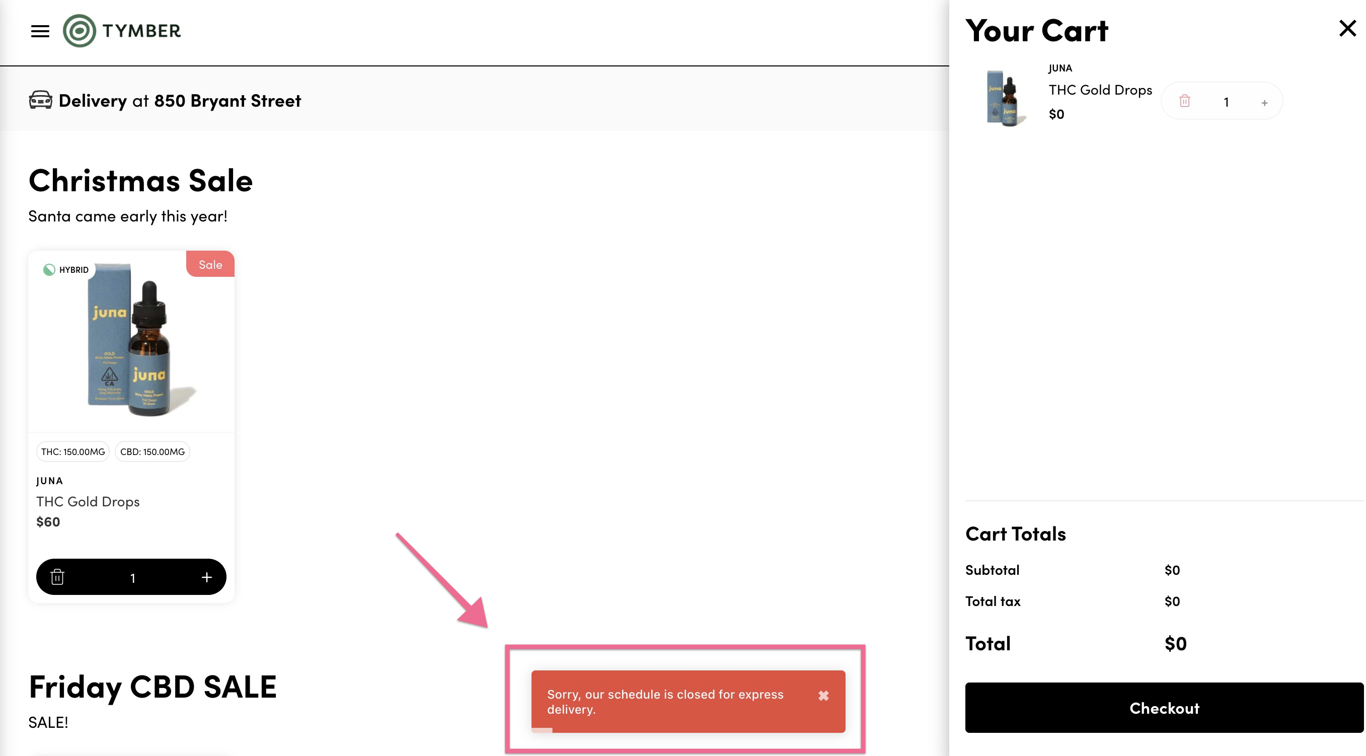Add one more via the product card plus
Screen dimensions: 1366x756
pos(207,577)
